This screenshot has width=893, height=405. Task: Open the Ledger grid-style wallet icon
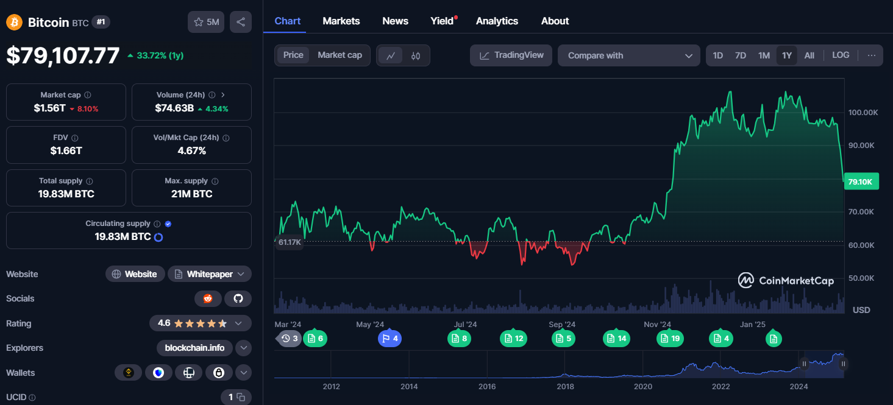(188, 372)
